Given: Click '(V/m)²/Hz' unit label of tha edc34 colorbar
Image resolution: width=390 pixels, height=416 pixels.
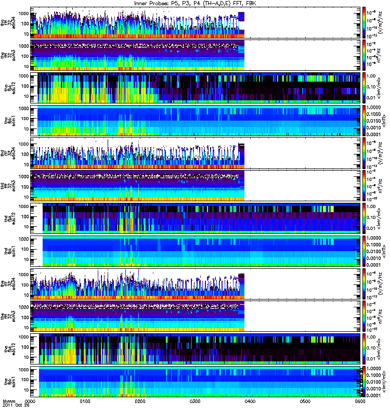Looking at the screenshot, I should tap(381, 22).
